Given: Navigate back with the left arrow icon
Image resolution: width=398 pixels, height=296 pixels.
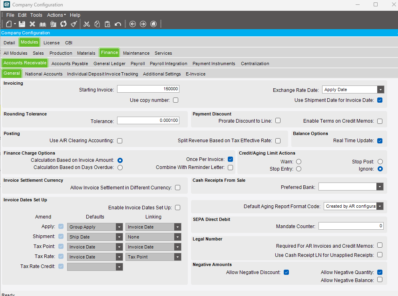Looking at the screenshot, I should [133, 24].
